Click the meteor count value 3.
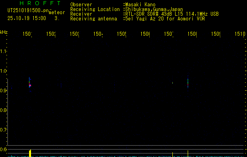This screenshot has width=247, height=157. (57, 18)
